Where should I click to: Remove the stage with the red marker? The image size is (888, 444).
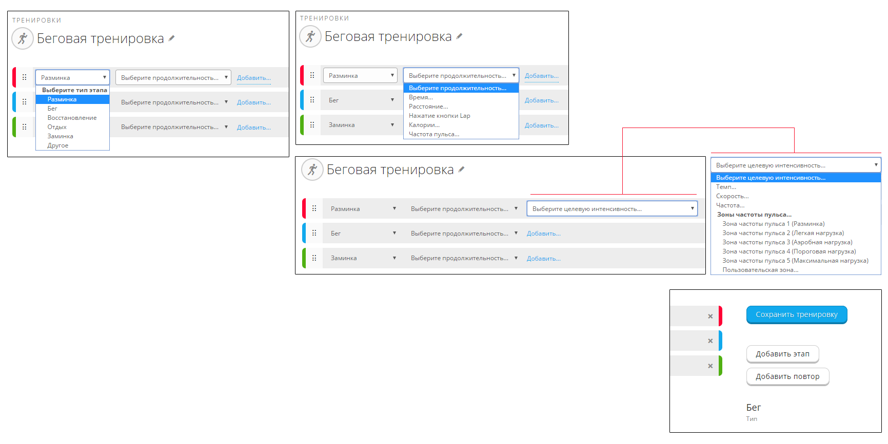pos(710,316)
